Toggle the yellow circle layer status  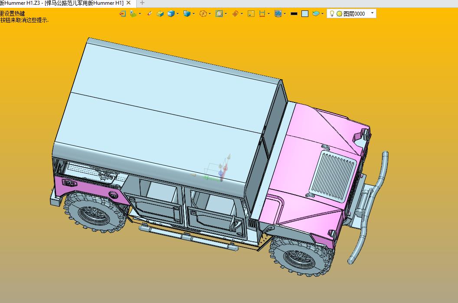[339, 14]
